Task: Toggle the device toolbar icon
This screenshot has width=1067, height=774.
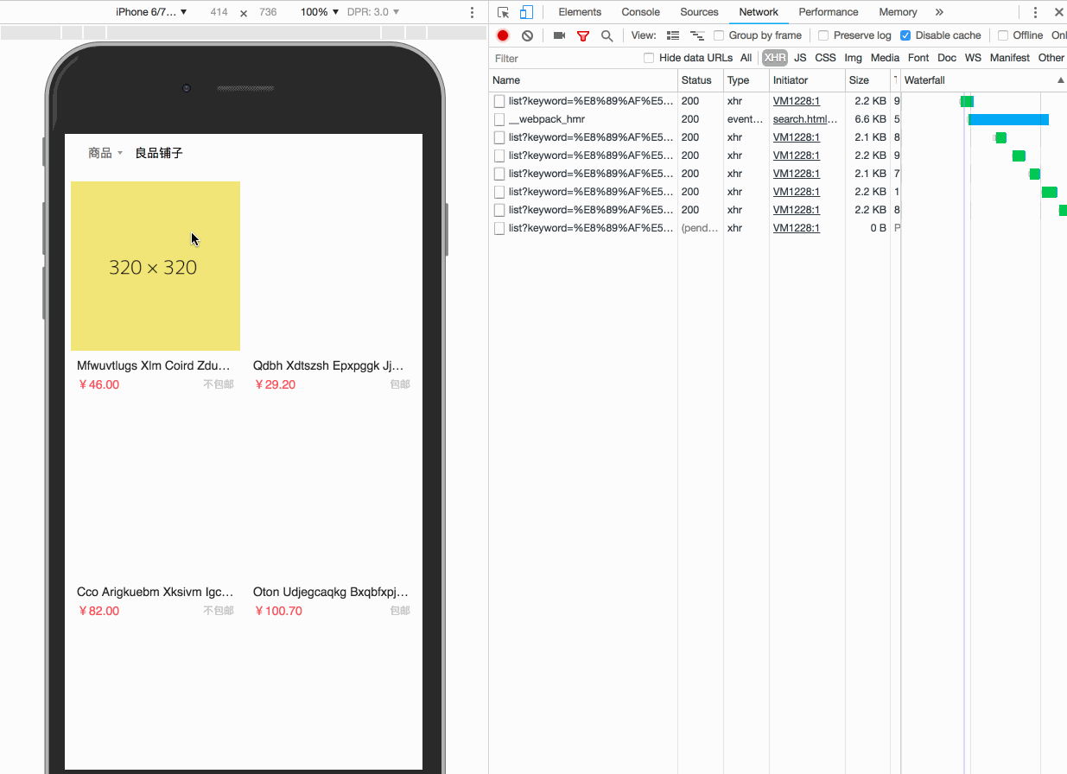Action: 526,12
